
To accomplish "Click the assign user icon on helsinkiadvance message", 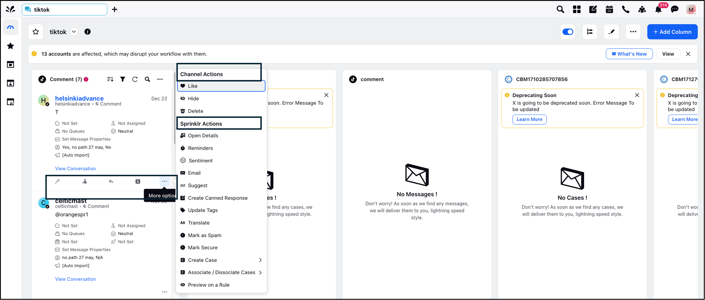I will point(84,182).
